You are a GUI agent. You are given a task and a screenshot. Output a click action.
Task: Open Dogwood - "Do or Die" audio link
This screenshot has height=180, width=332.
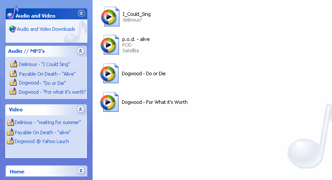point(42,83)
